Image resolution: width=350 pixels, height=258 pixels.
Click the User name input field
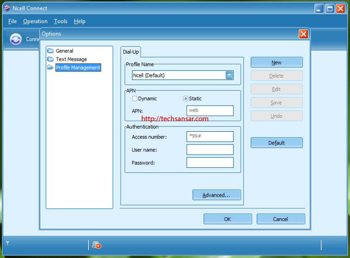point(210,150)
